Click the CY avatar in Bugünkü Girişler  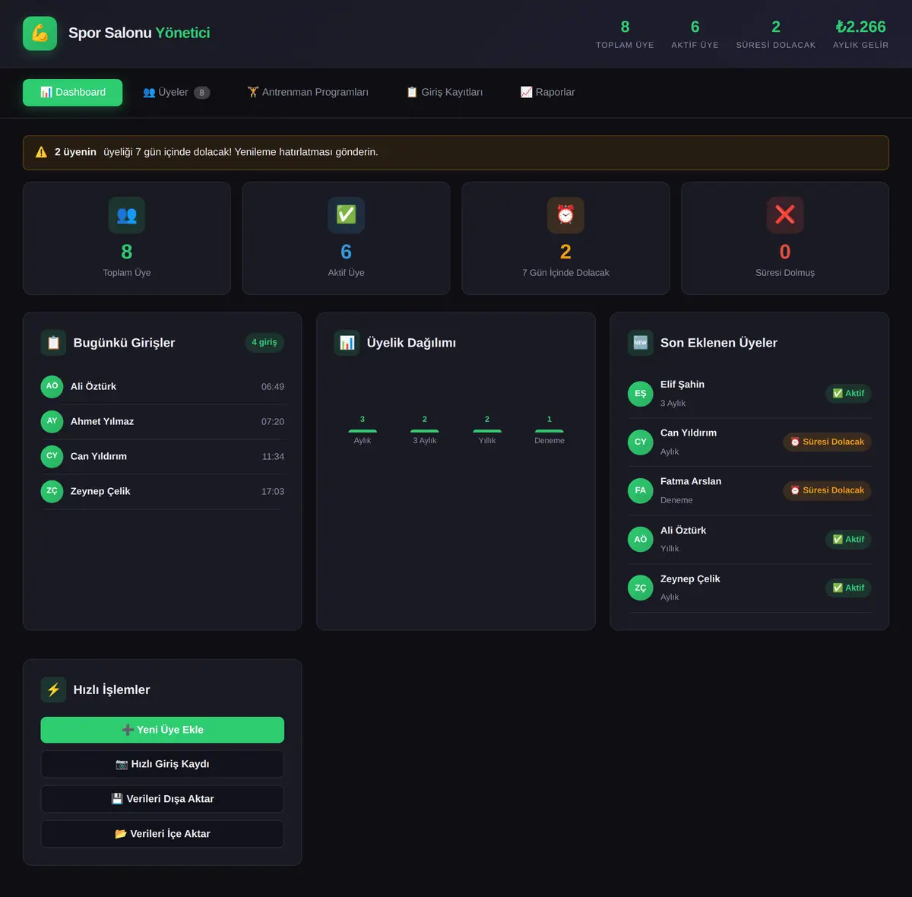coord(52,456)
